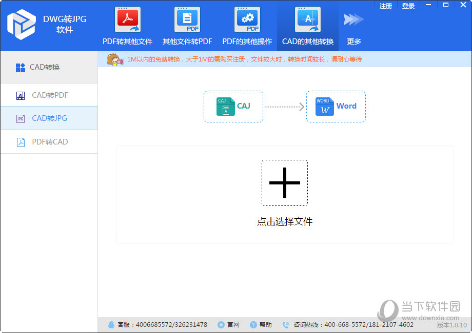Click the big plus add-file box

click(284, 183)
